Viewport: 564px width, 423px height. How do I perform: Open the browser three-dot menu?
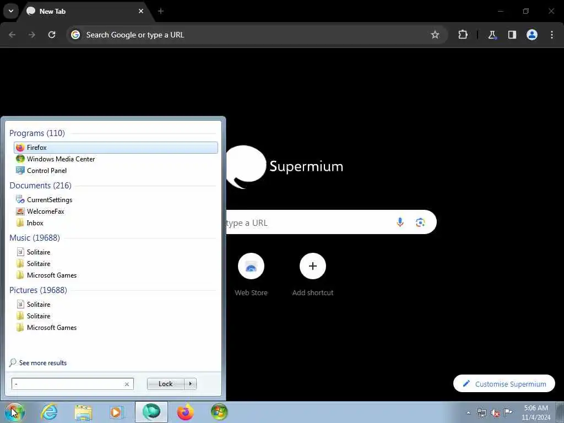(552, 35)
